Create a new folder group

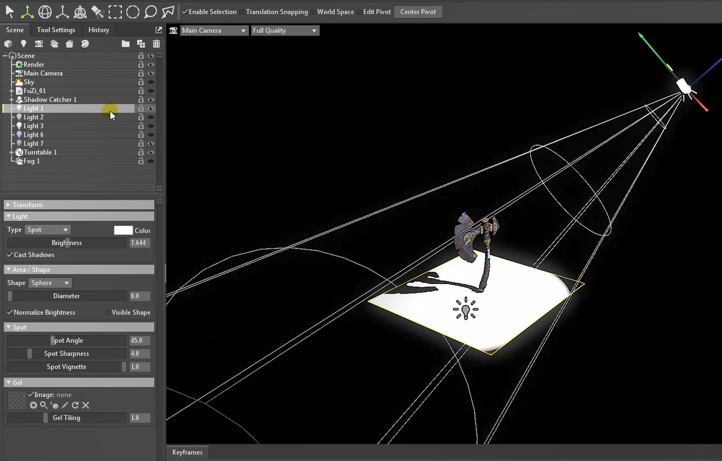tap(126, 44)
